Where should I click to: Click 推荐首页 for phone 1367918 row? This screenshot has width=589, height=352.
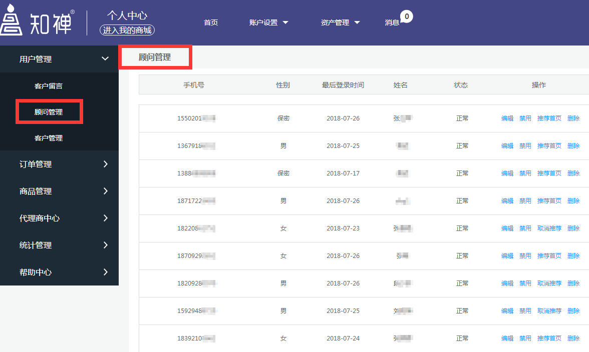click(549, 145)
